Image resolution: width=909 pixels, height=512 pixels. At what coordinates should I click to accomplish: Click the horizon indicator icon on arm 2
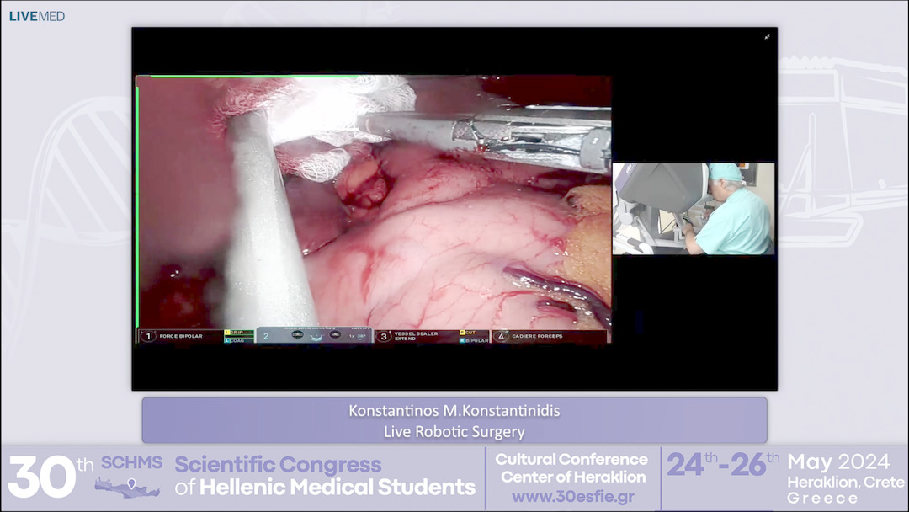[x=316, y=337]
